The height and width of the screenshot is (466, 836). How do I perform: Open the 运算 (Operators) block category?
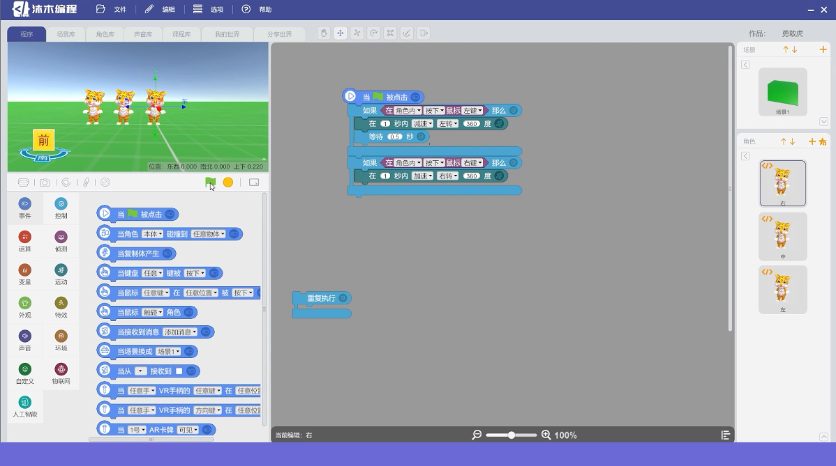pyautogui.click(x=24, y=241)
